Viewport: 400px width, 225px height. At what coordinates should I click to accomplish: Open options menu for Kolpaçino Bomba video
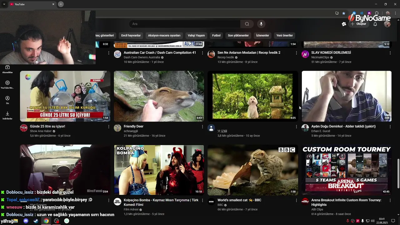pos(202,200)
